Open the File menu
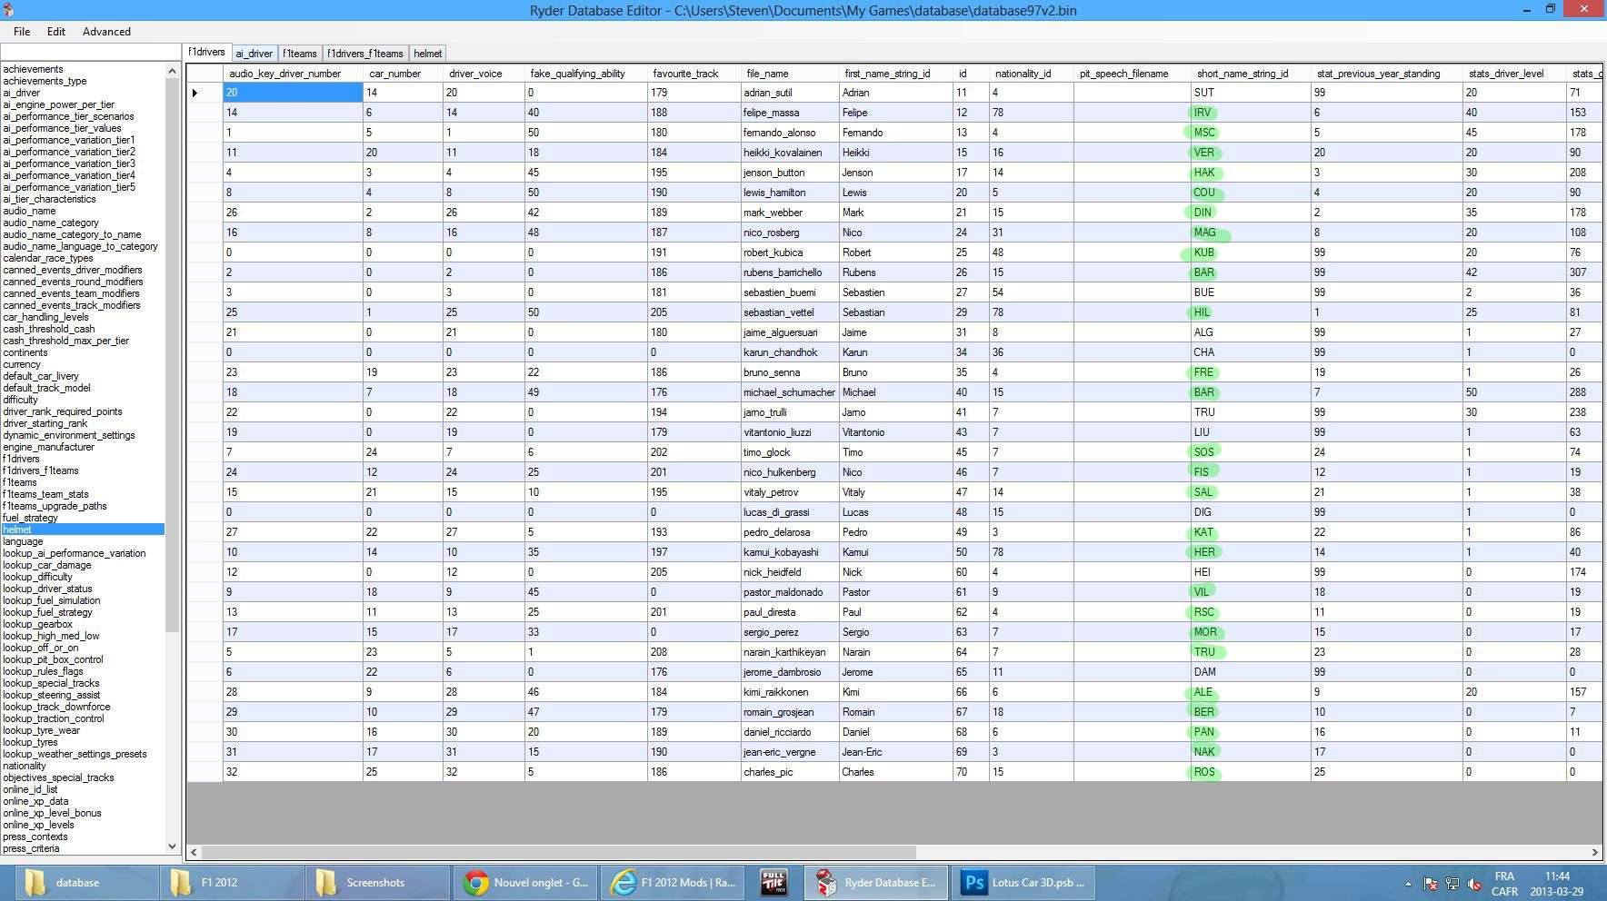 pyautogui.click(x=22, y=31)
